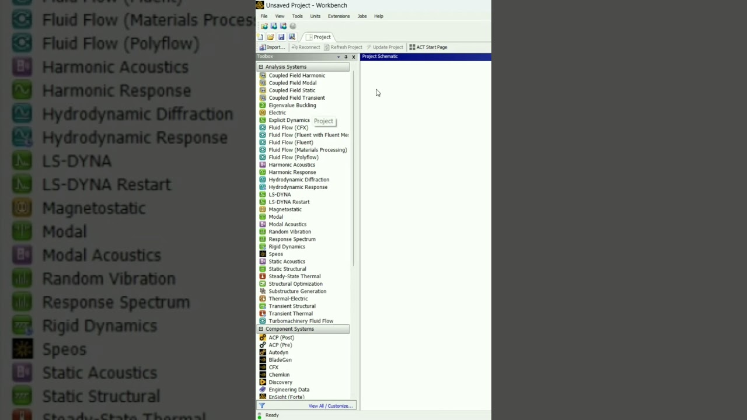This screenshot has width=747, height=420.
Task: Click the Modal system icon
Action: pyautogui.click(x=263, y=217)
